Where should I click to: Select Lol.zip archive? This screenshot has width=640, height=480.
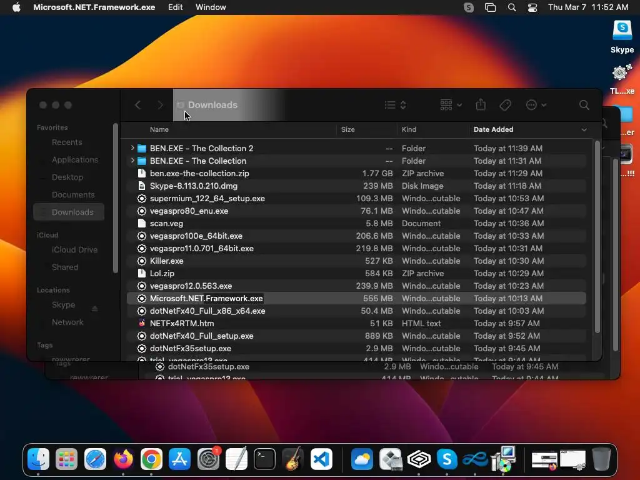point(356,274)
